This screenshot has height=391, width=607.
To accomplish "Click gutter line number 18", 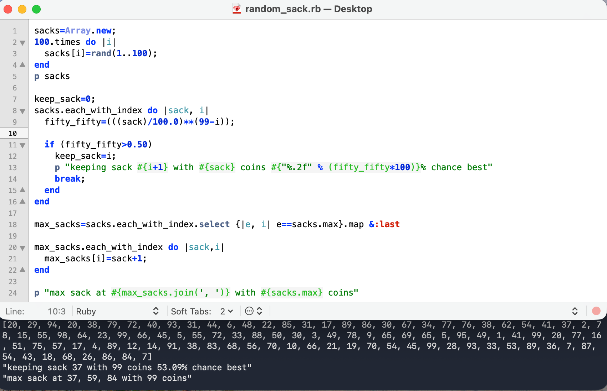I will [13, 225].
